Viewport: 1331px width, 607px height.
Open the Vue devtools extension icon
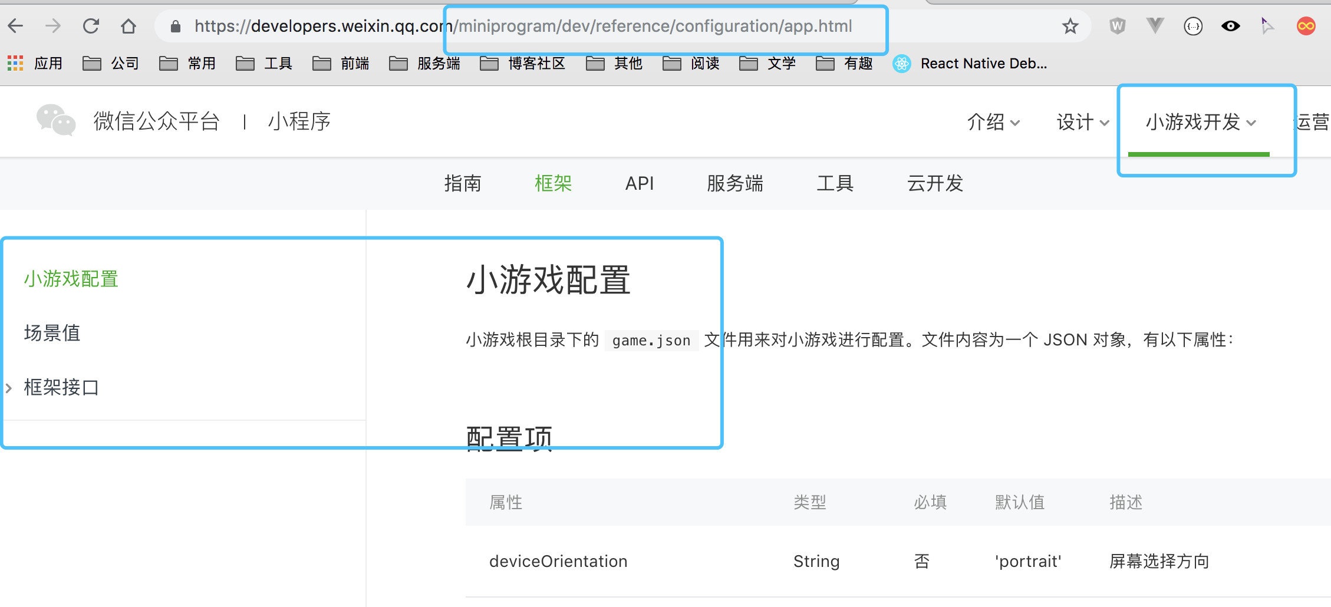(1155, 25)
